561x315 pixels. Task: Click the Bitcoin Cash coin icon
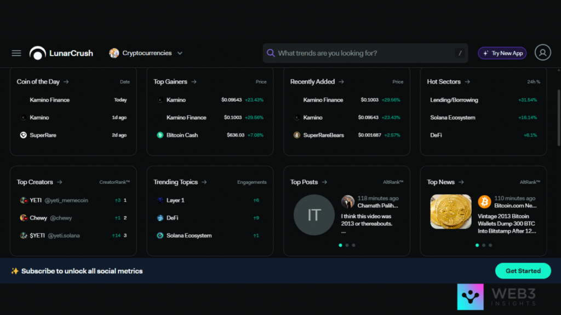tap(160, 135)
